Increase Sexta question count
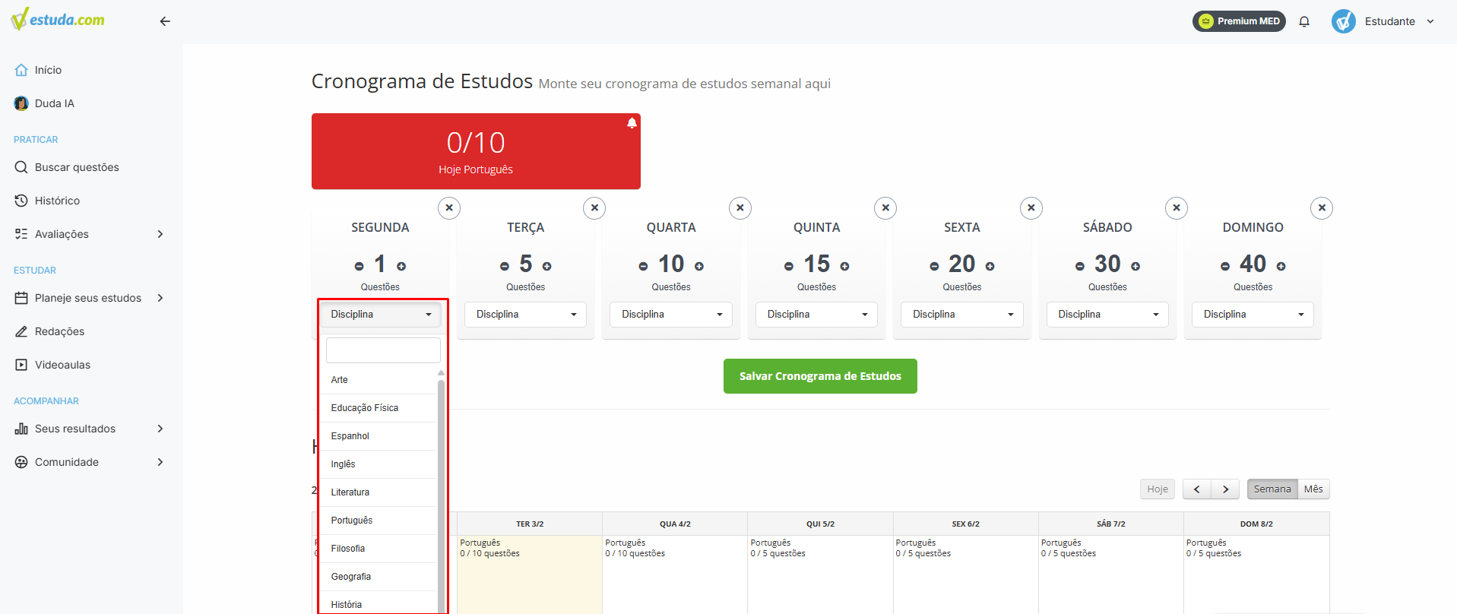The height and width of the screenshot is (614, 1457). click(990, 266)
